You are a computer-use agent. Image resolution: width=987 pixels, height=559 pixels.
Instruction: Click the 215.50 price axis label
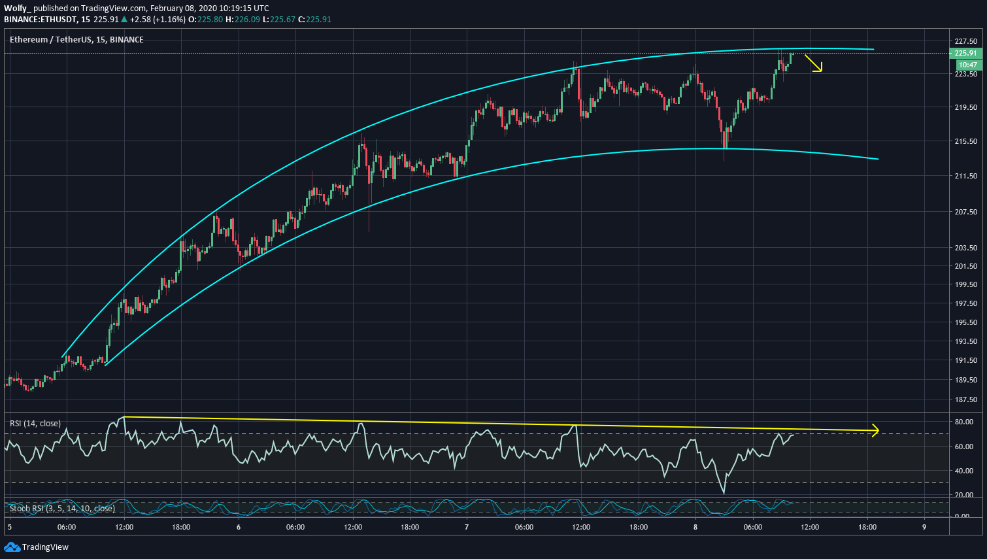click(x=965, y=141)
